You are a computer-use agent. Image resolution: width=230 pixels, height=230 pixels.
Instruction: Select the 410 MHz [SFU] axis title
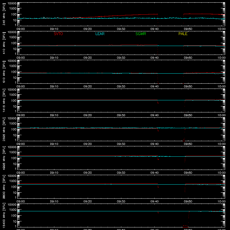pyautogui.click(x=4, y=43)
